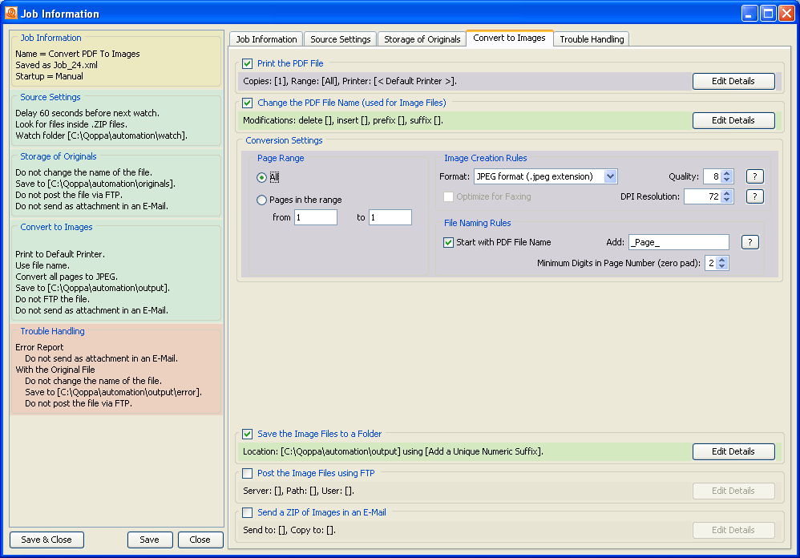Decrease DPI Resolution with the down arrow

pyautogui.click(x=727, y=200)
